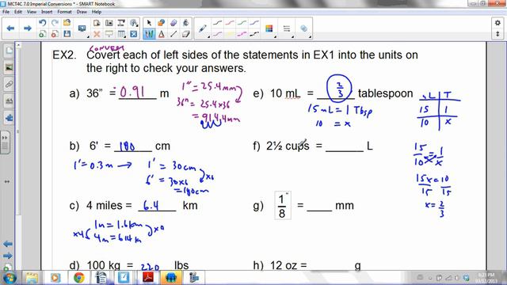Open the View menu
The height and width of the screenshot is (285, 507).
point(32,12)
